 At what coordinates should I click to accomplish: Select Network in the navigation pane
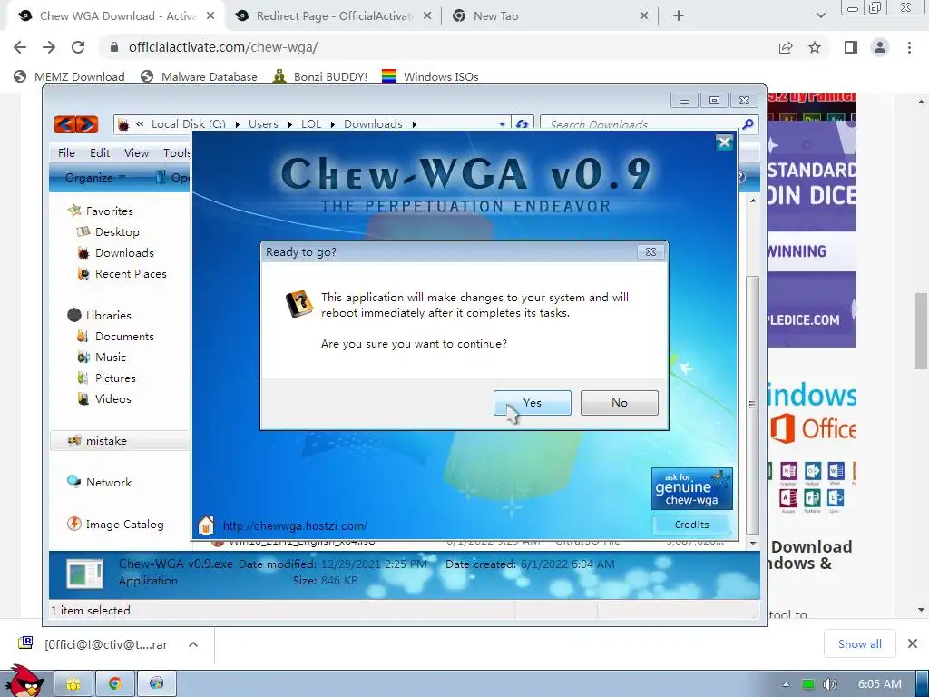pyautogui.click(x=109, y=483)
